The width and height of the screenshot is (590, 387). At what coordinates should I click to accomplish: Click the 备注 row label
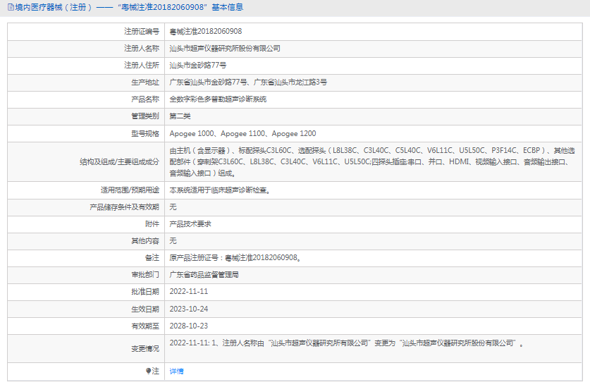point(152,258)
